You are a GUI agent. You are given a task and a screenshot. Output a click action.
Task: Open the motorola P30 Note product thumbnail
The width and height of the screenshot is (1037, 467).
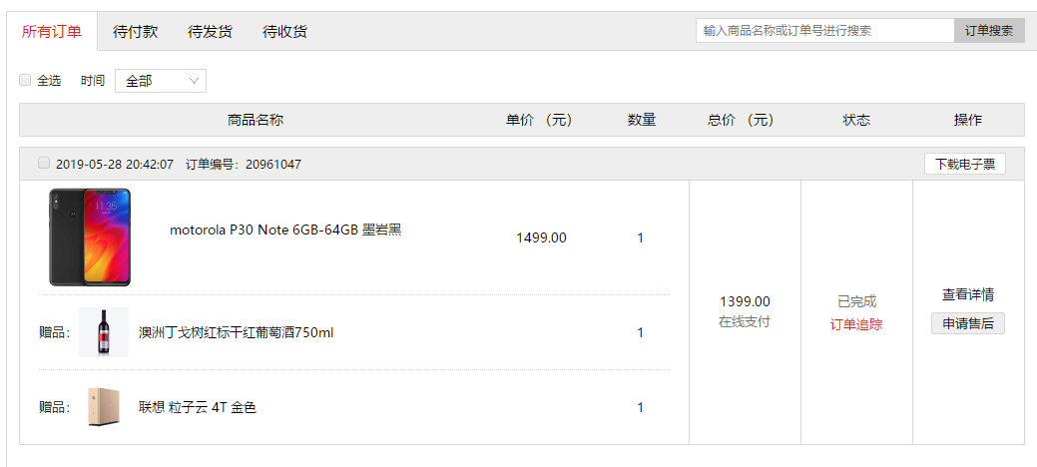89,237
